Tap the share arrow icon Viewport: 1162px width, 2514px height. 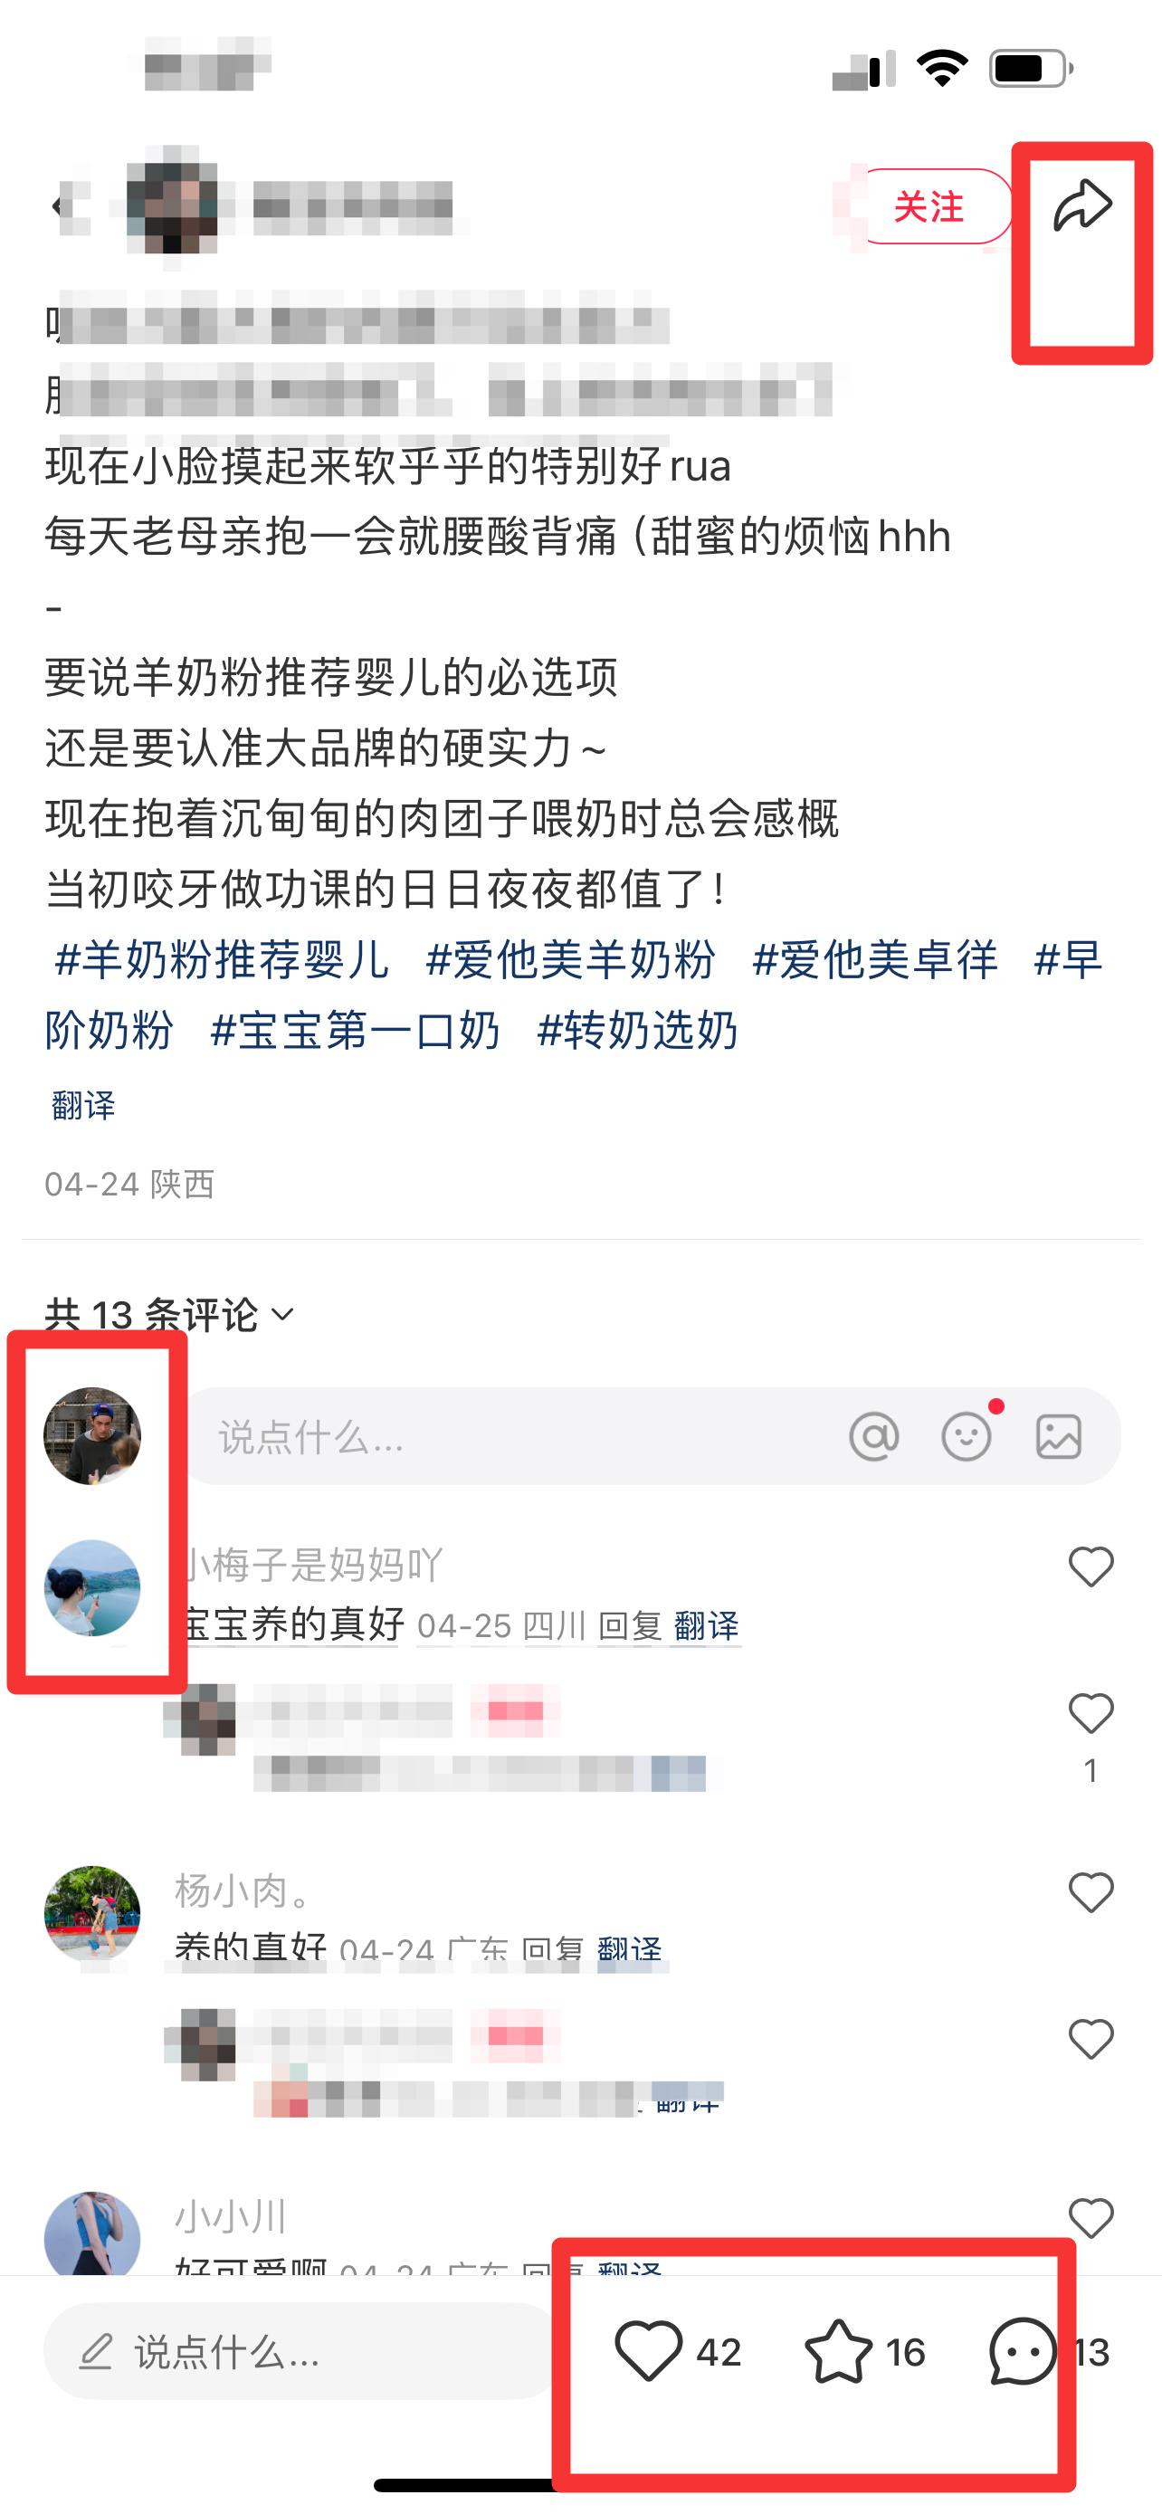(x=1082, y=206)
